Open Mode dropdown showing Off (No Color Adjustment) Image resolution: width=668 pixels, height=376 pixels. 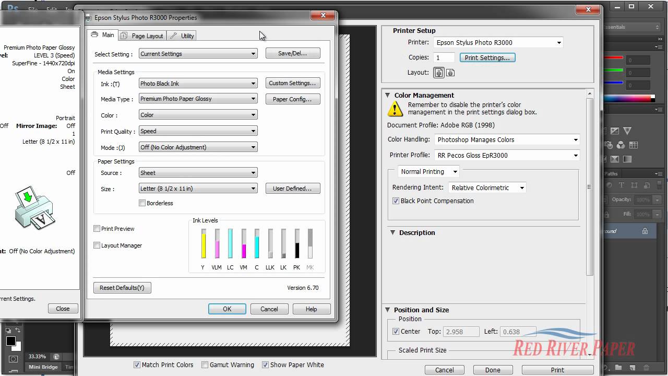coord(198,147)
